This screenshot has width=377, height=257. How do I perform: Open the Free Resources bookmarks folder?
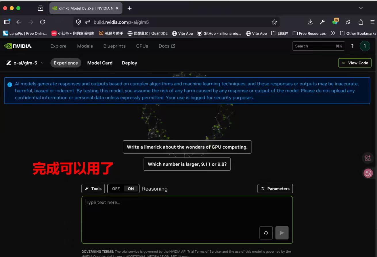(x=309, y=33)
